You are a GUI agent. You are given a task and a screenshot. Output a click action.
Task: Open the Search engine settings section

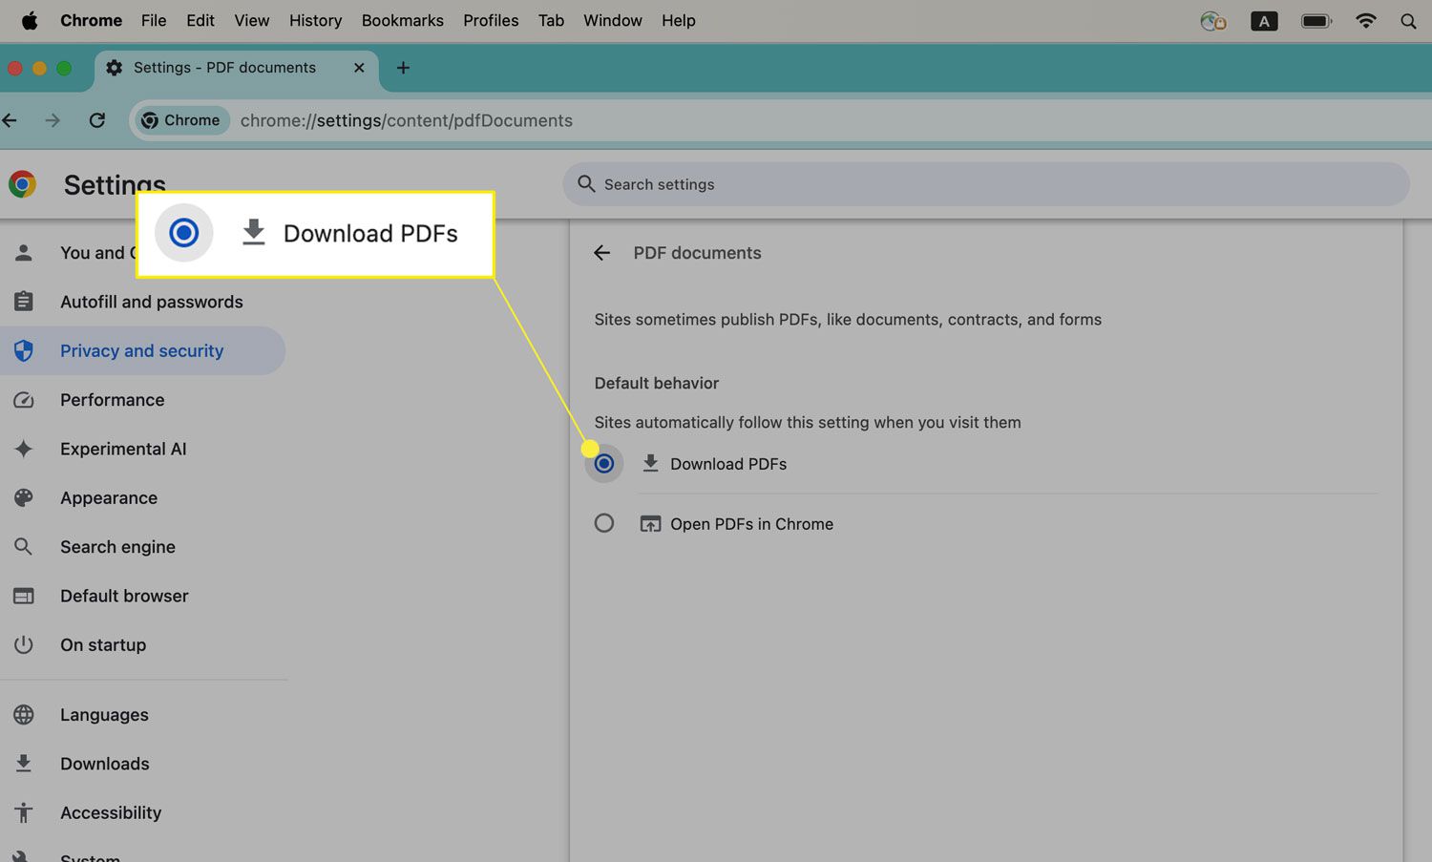(117, 547)
